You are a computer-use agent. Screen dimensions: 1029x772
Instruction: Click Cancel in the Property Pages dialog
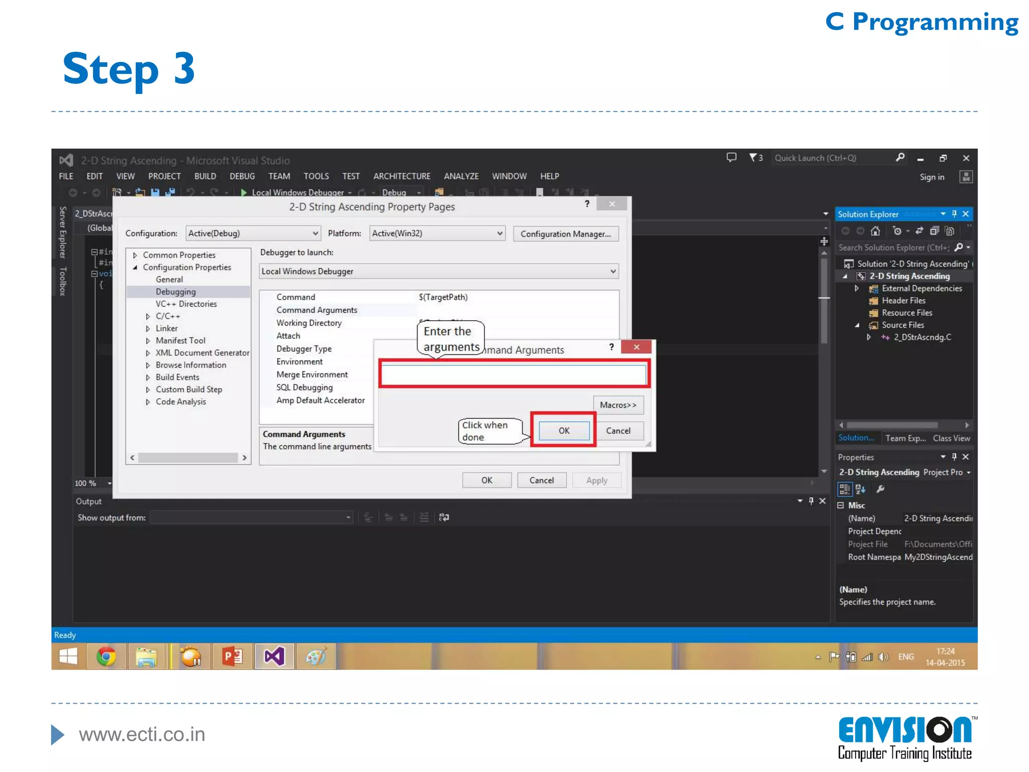[542, 480]
